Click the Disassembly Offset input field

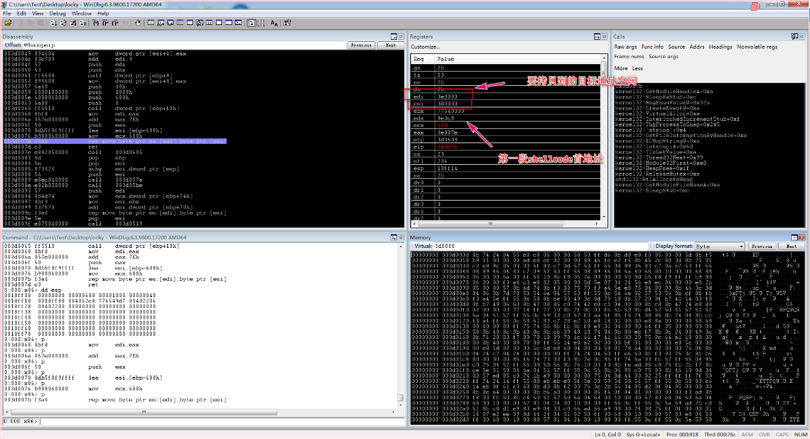tap(186, 45)
